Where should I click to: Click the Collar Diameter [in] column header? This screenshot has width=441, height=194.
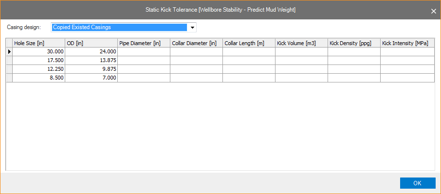click(196, 43)
